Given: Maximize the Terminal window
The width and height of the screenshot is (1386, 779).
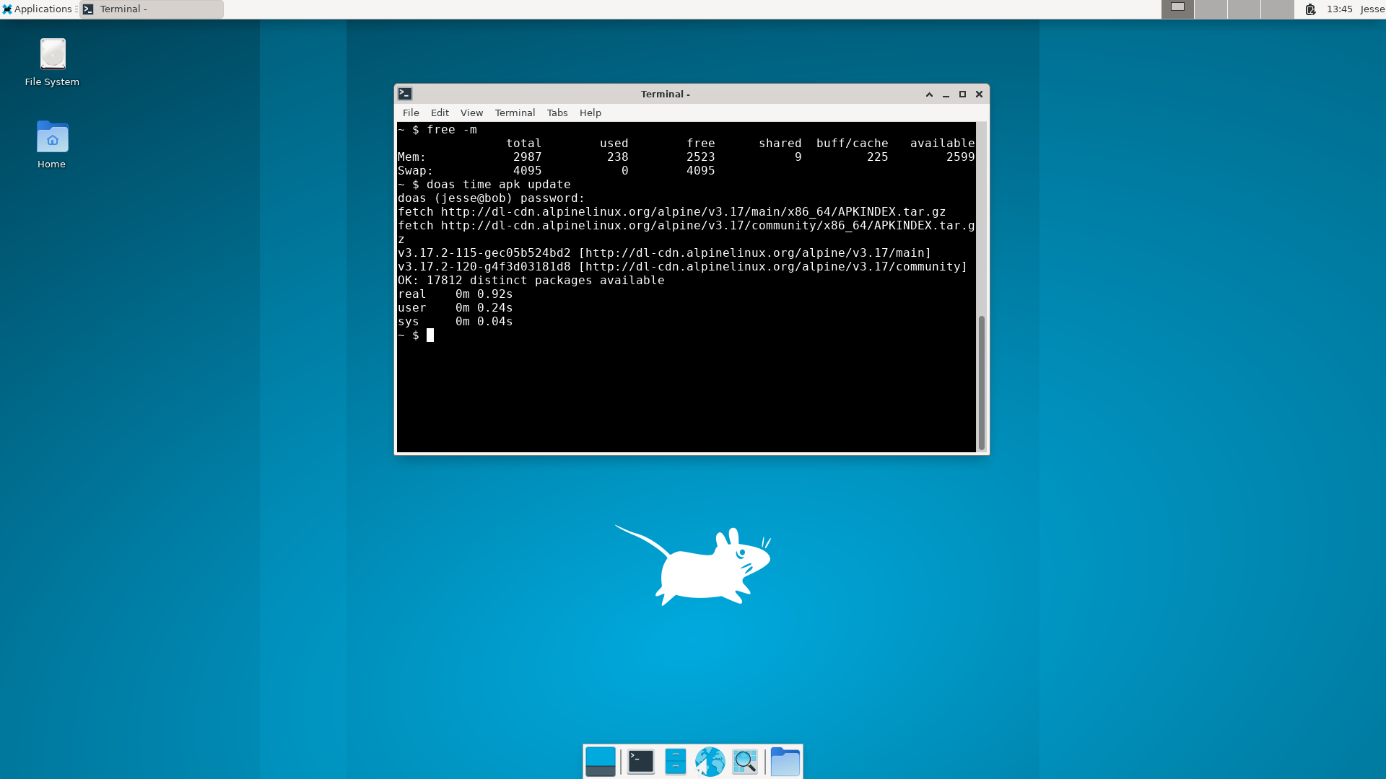Looking at the screenshot, I should [962, 94].
